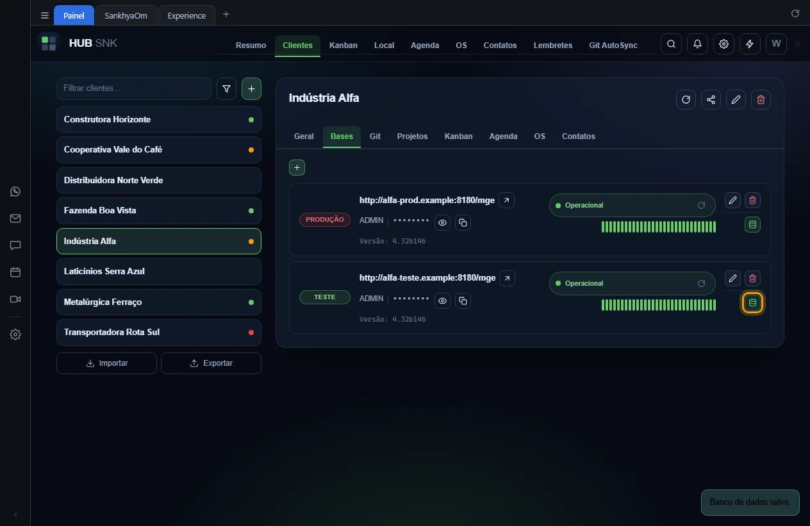Add a new base with plus button
This screenshot has height=526, width=810.
[x=297, y=168]
